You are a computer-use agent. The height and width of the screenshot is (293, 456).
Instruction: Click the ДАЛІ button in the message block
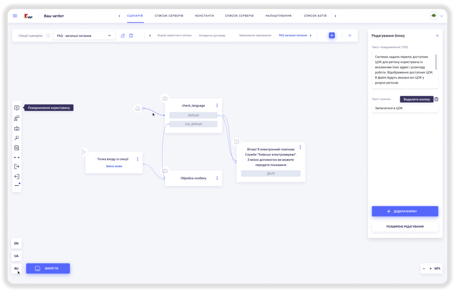(x=270, y=173)
